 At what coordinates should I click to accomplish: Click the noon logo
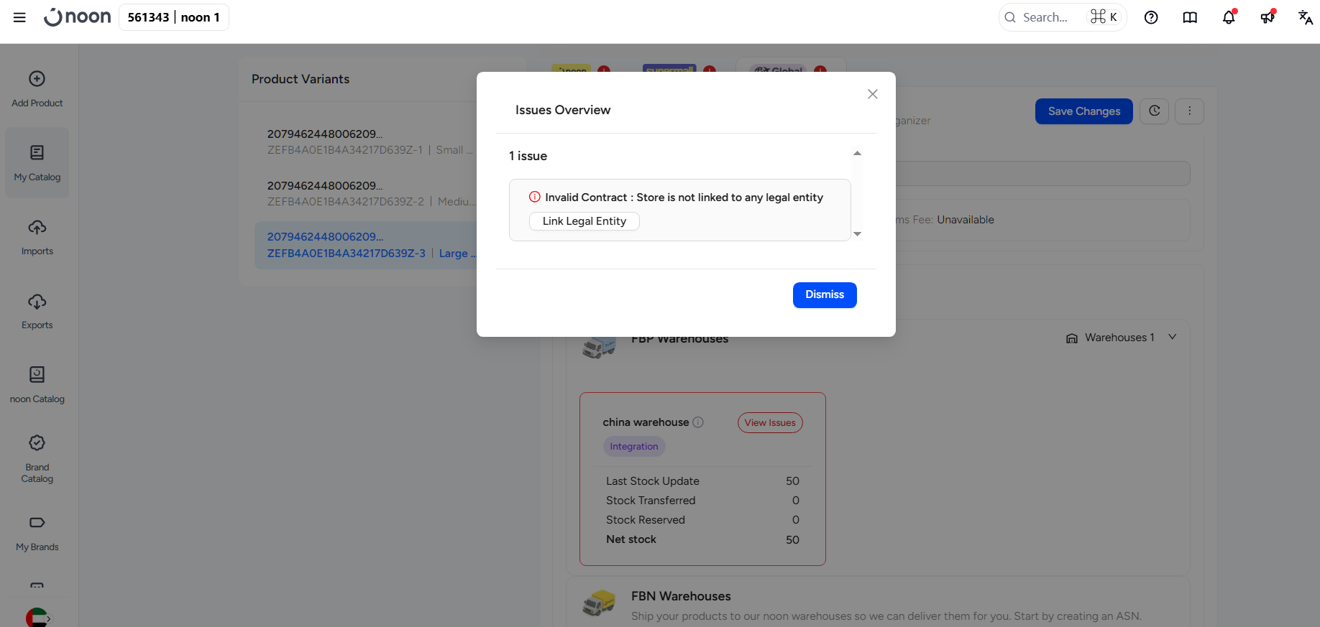click(78, 17)
